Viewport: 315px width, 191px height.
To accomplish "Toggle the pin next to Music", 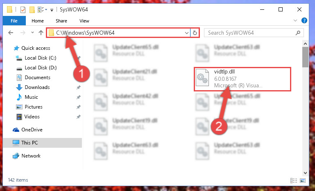I will [79, 97].
